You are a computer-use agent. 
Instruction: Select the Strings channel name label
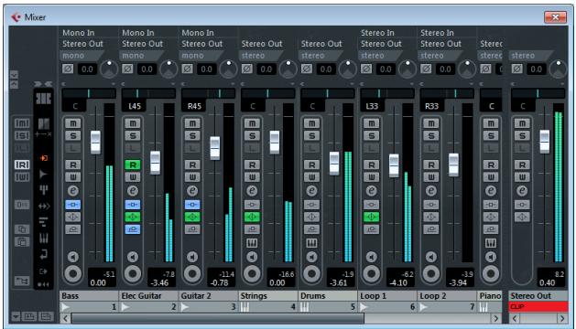coord(267,296)
